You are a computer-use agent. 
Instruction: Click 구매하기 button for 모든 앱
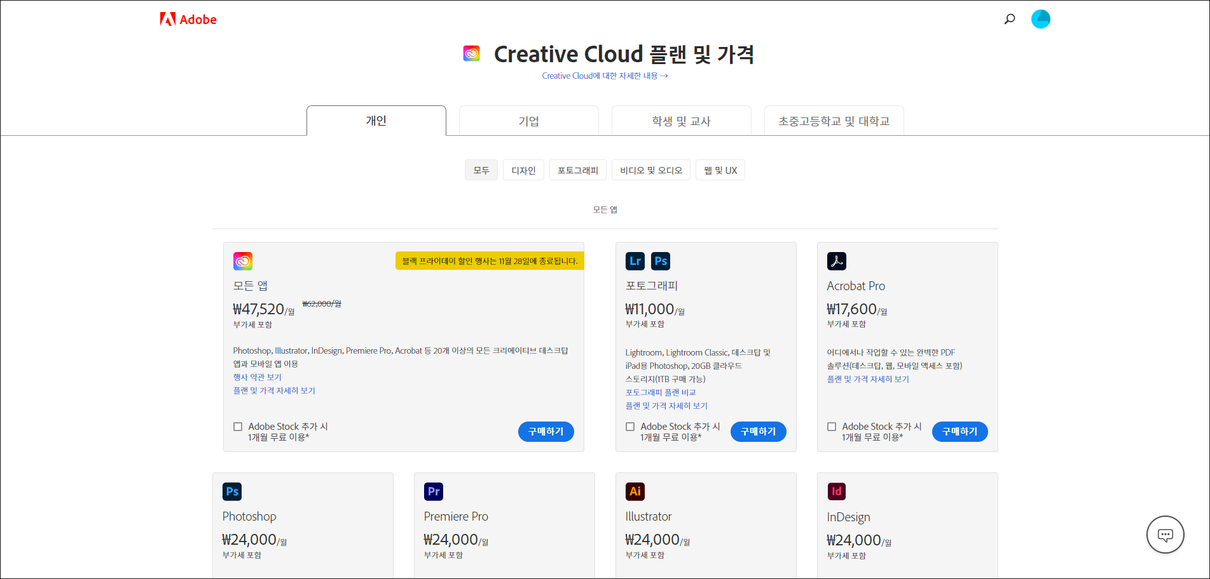[x=546, y=432]
